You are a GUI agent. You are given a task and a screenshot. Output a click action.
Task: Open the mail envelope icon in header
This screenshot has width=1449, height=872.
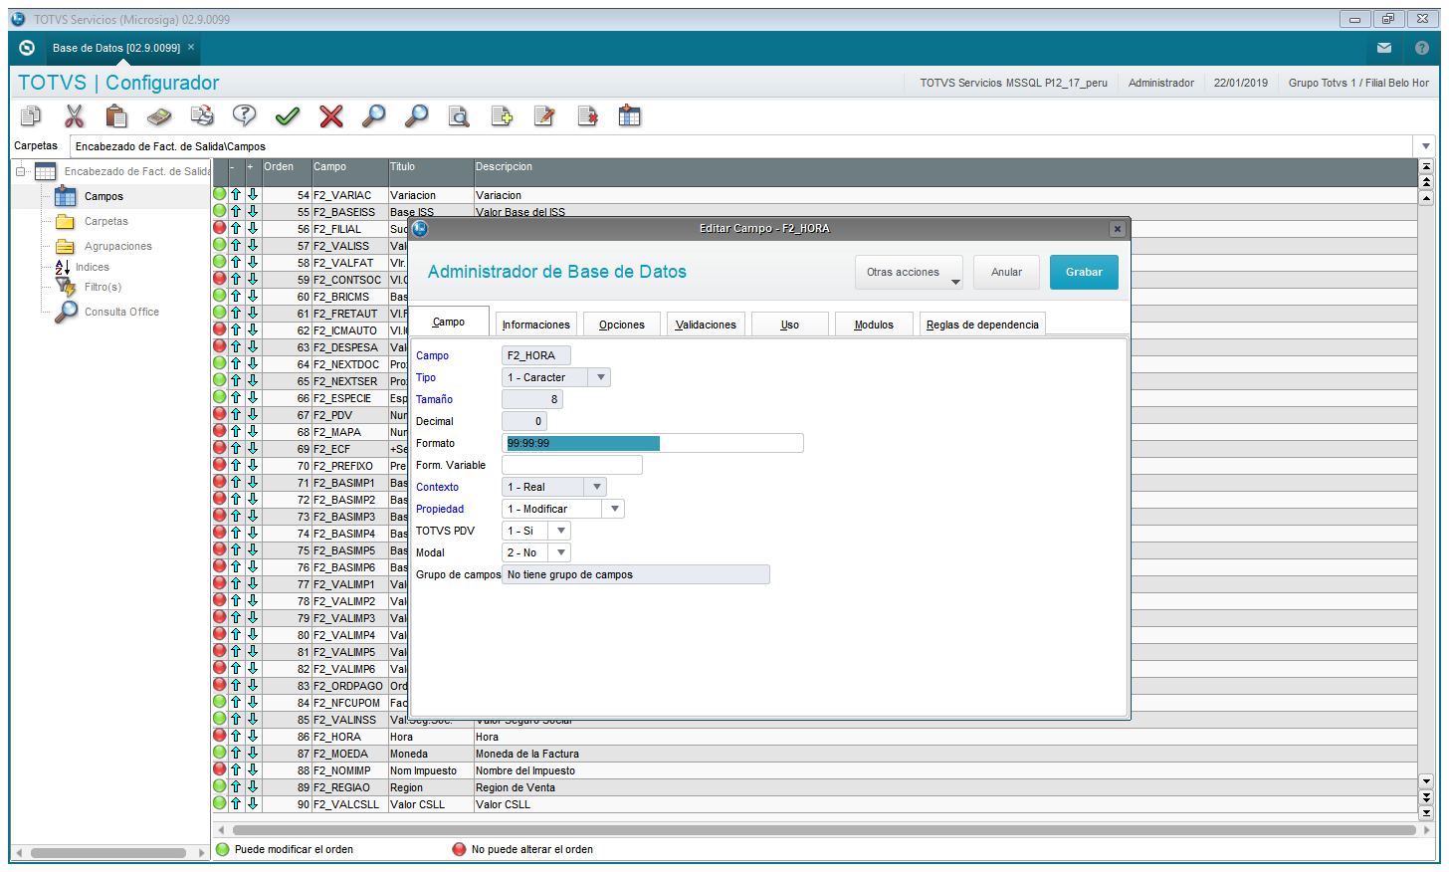point(1384,48)
